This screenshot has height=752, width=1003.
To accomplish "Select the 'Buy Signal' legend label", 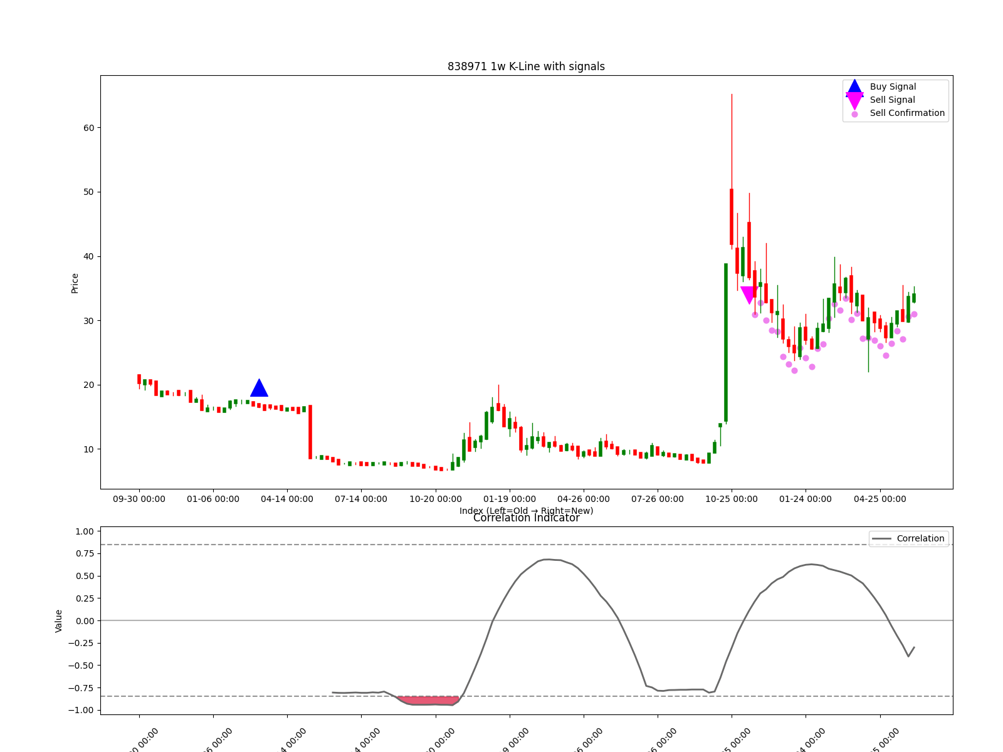I will (893, 87).
